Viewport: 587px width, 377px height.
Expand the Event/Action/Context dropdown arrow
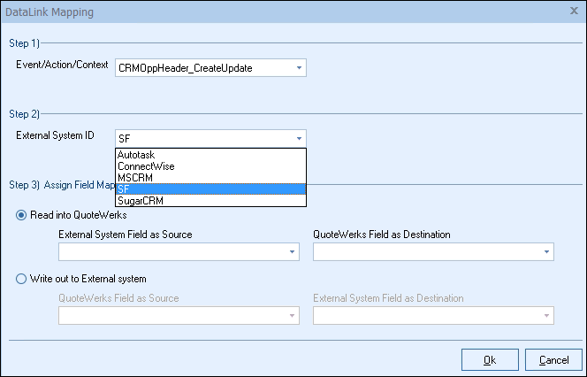[299, 68]
